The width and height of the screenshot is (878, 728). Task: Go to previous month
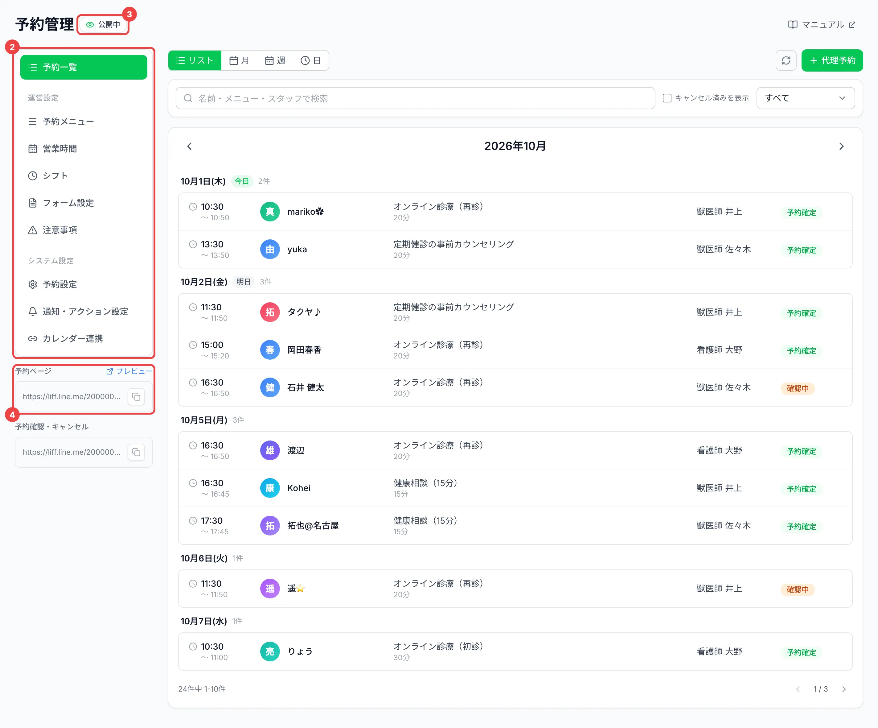pos(189,146)
